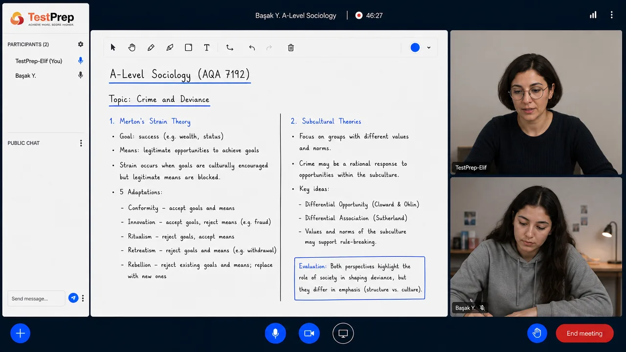Click the 46:27 recording timer

(374, 16)
